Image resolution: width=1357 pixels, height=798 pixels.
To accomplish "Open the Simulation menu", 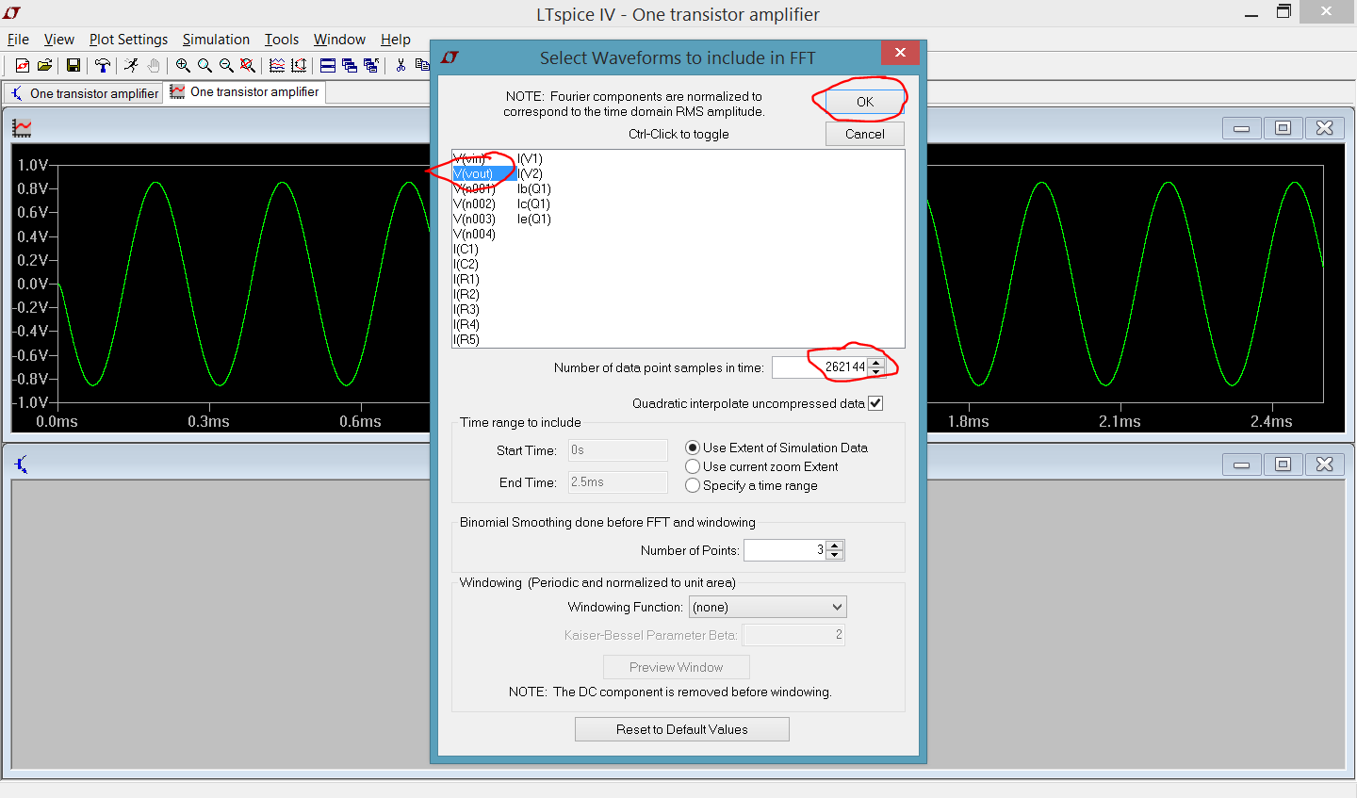I will tap(216, 40).
